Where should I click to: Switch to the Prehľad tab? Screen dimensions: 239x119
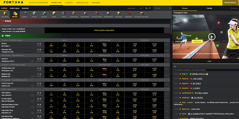coord(4,8)
